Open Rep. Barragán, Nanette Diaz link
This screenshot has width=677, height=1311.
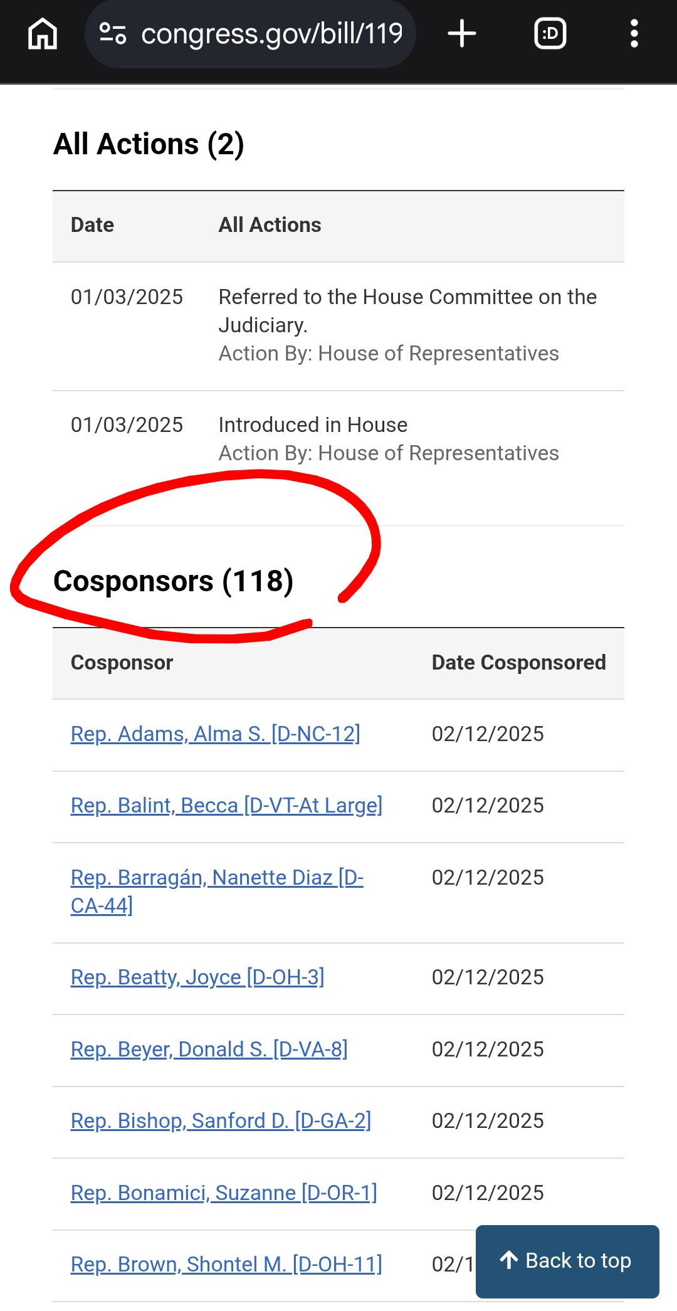click(x=217, y=891)
